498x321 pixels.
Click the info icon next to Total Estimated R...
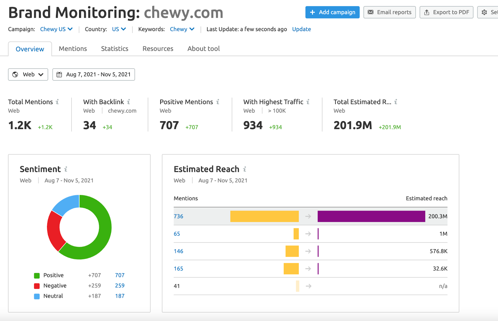coord(396,102)
